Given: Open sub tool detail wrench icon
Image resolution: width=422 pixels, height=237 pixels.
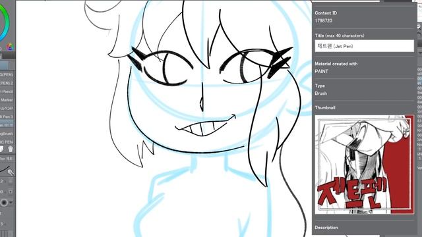Looking at the screenshot, I should tap(11, 172).
